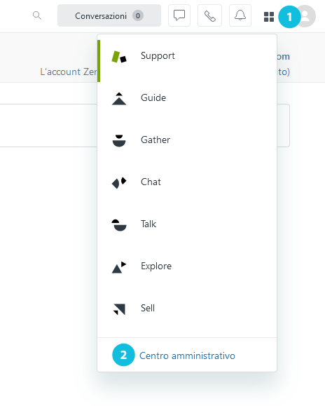Toggle the products grid icon

pyautogui.click(x=269, y=17)
